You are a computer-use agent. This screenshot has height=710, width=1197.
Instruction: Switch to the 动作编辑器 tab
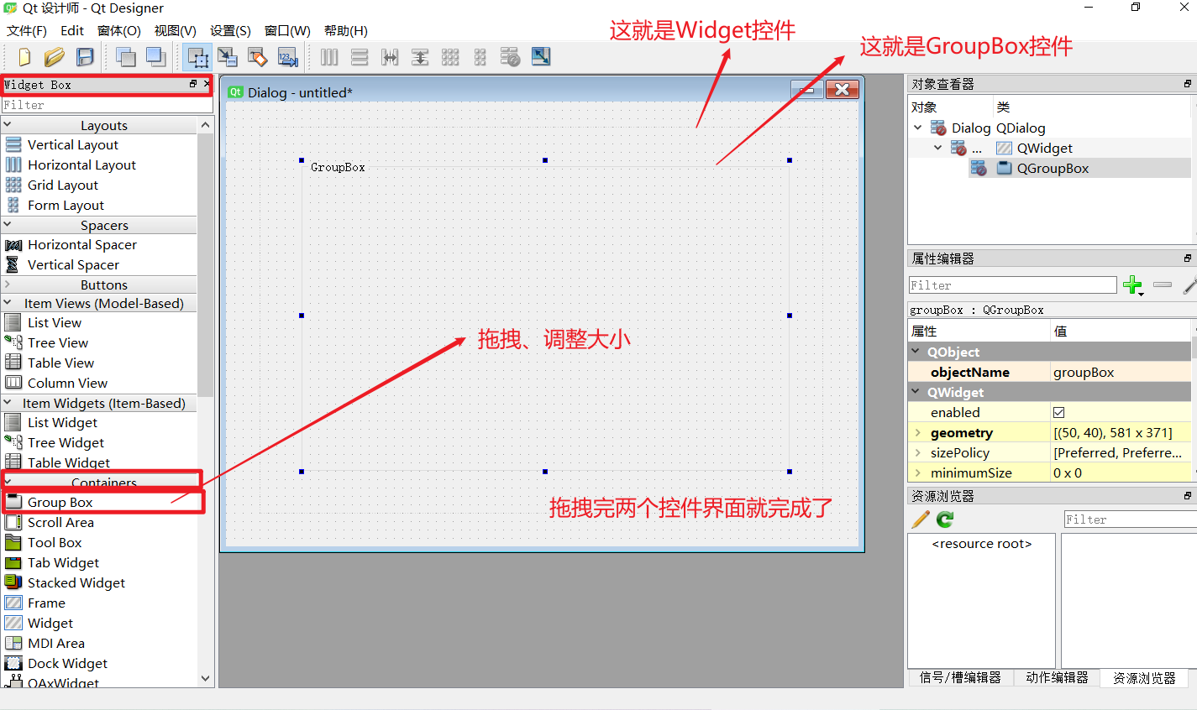click(1056, 678)
